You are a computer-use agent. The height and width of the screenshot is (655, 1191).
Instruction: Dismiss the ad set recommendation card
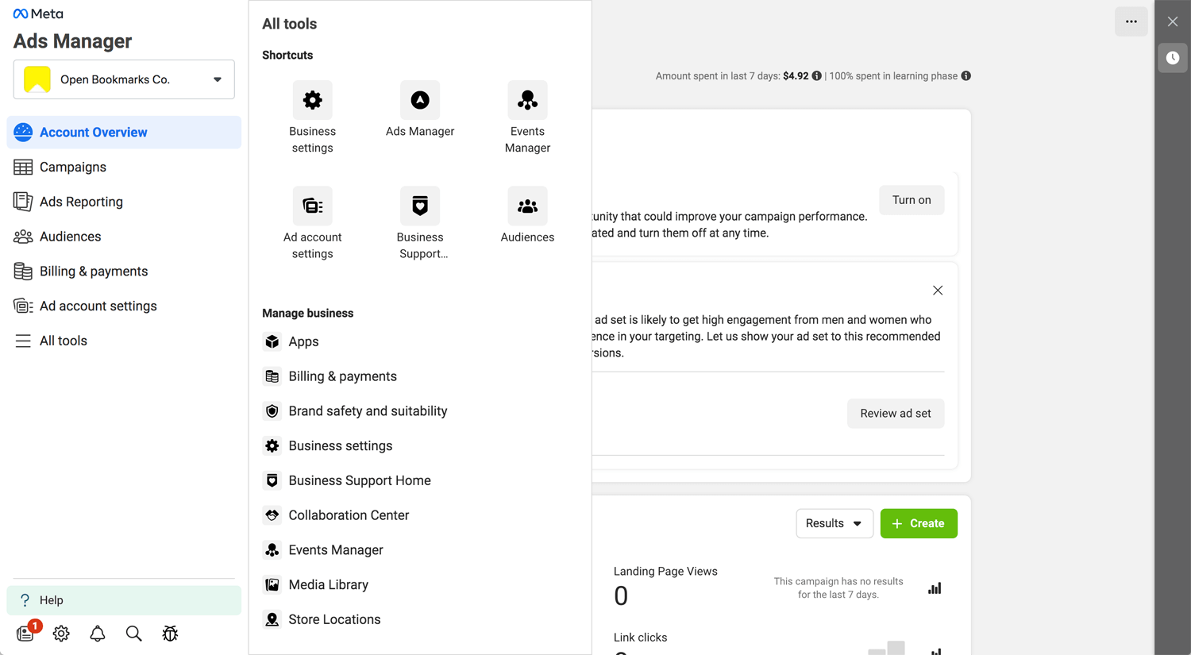(938, 291)
